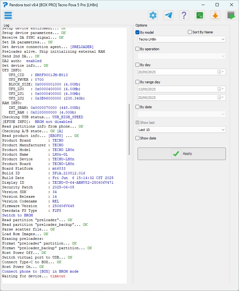Viewport: 239px width, 291px height.
Task: Click Userdata FS Type value F2FS
Action: (x=57, y=211)
